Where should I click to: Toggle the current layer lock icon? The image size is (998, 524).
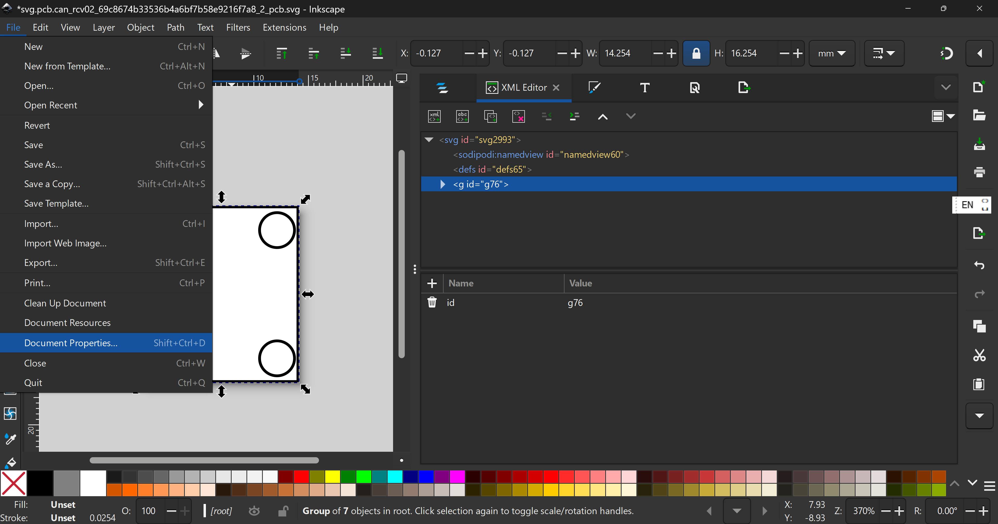coord(283,511)
